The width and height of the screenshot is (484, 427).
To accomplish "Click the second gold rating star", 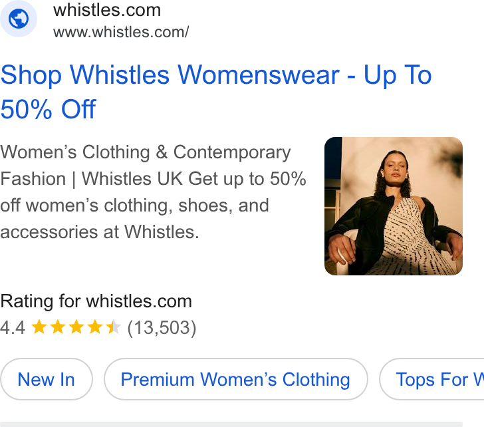I will (x=58, y=327).
